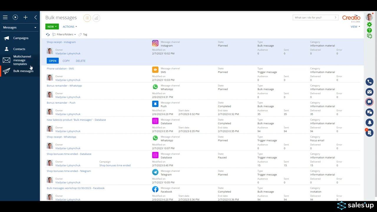Open the red-outlined chat panel icon
Viewport: 377px width, 212px height.
tap(369, 102)
